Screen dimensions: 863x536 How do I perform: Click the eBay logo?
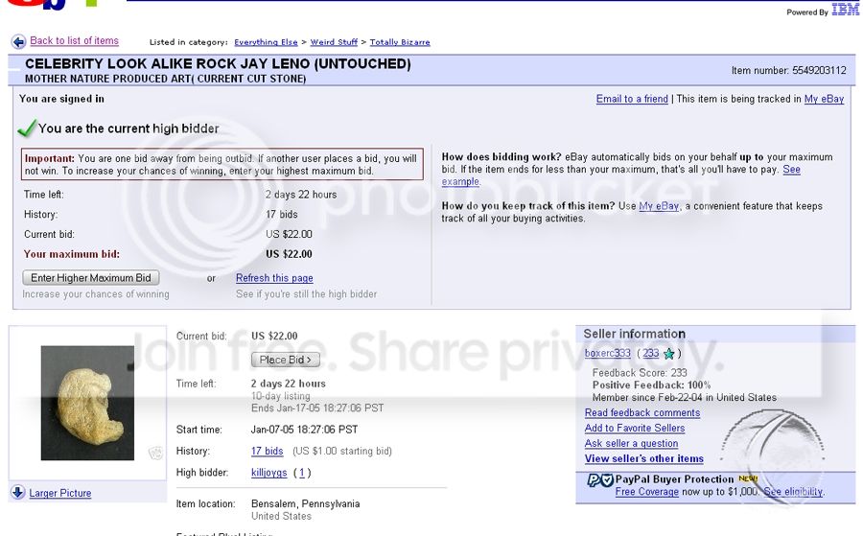(x=53, y=3)
